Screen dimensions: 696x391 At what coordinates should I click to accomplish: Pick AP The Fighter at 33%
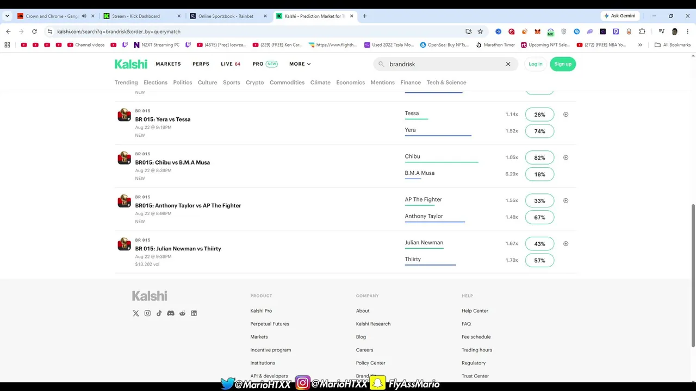pyautogui.click(x=539, y=200)
